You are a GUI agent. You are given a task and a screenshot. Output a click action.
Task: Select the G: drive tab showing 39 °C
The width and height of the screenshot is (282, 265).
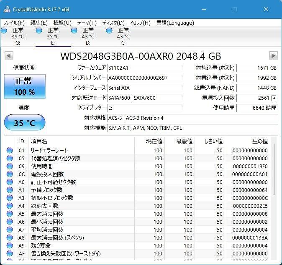pos(18,36)
